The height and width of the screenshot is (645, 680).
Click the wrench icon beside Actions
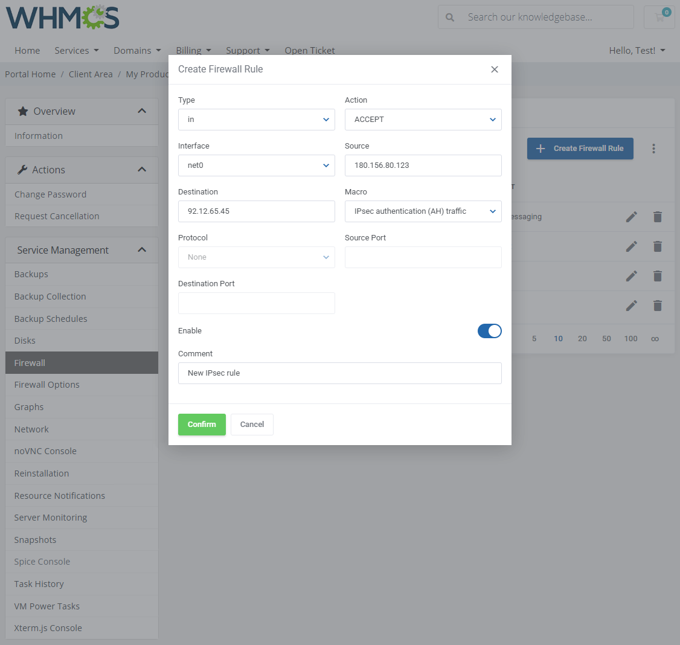[25, 170]
